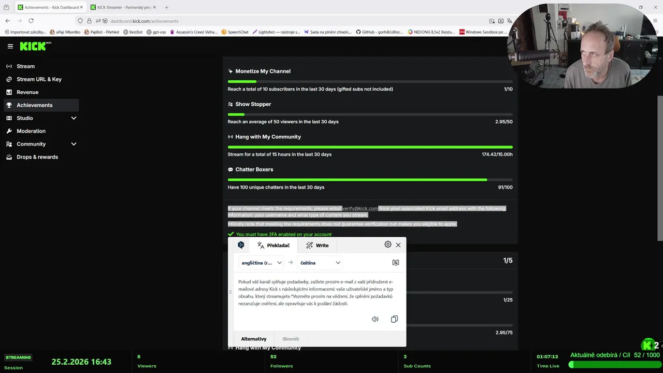Click the Revenue chart icon in the sidebar

pos(9,92)
